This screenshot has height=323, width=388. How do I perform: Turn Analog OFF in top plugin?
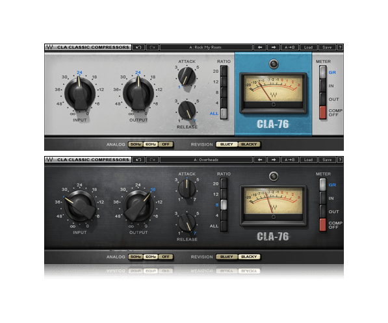click(x=166, y=144)
